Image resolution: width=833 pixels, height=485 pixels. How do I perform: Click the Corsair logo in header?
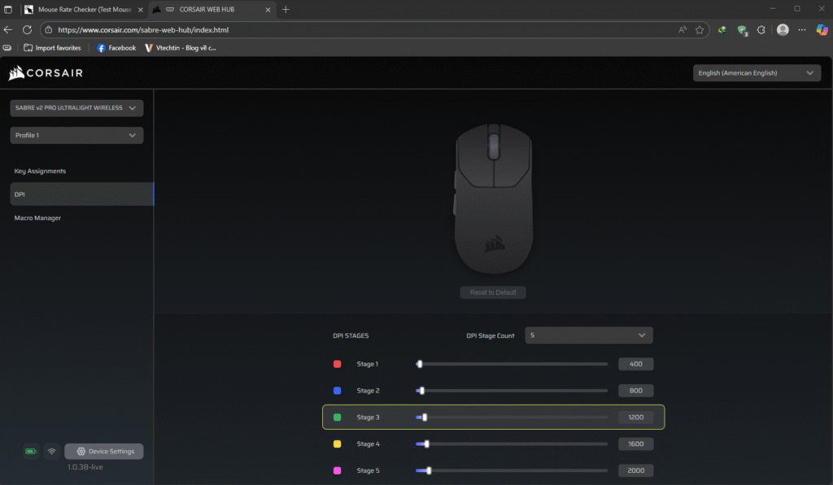44,74
